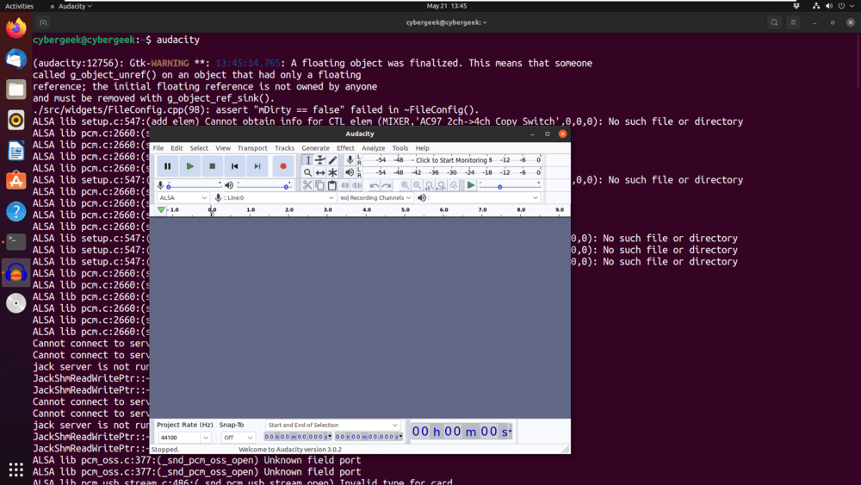The image size is (861, 485).
Task: Open the File menu
Action: [x=158, y=148]
